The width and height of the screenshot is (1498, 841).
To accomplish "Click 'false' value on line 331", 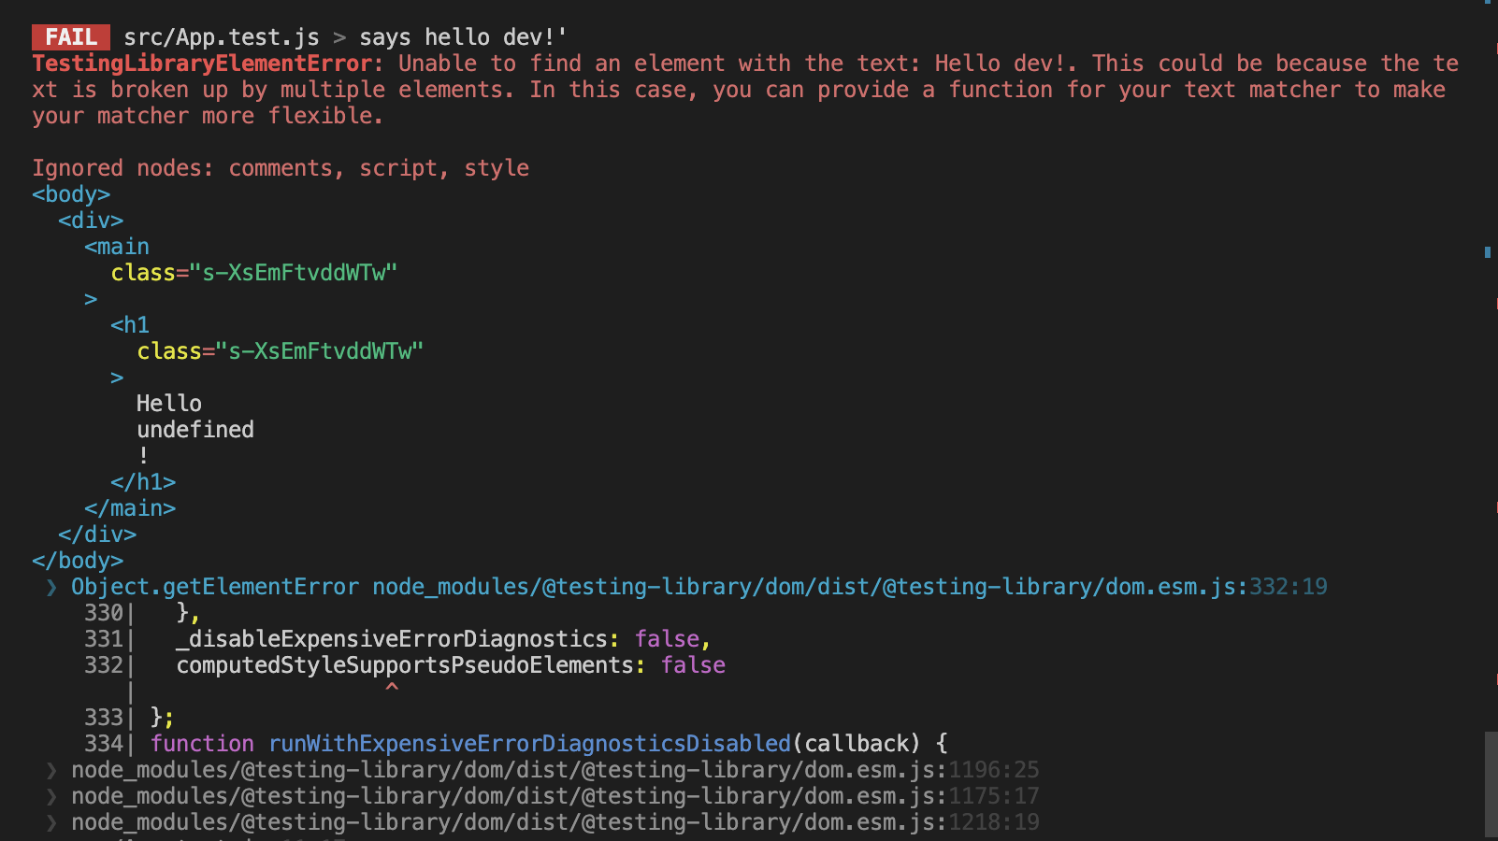I will click(668, 639).
